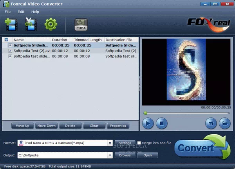235x169 pixels.
Task: Uncheck the Softpedia test slide... checkbox
Action: [10, 56]
